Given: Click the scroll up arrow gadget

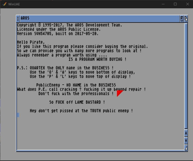Looking at the screenshot, I should pos(186,133).
